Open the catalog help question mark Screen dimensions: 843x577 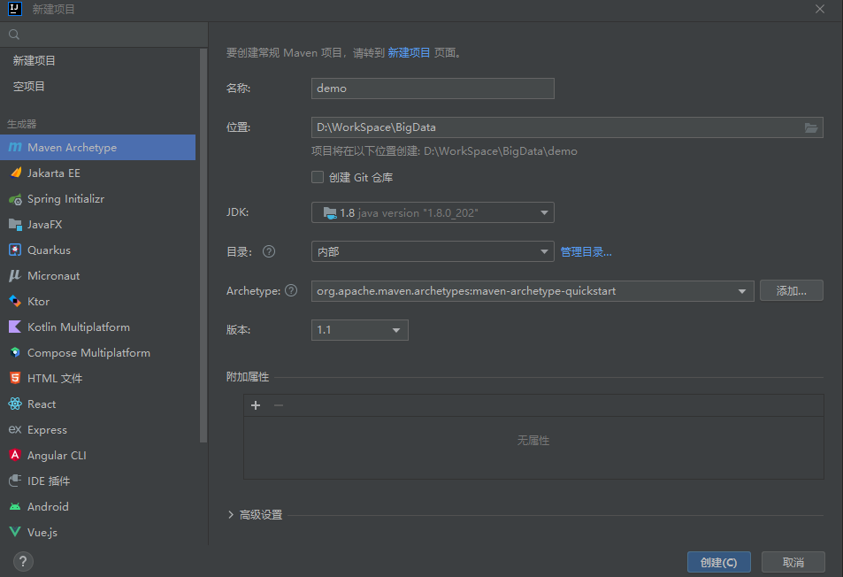click(269, 251)
